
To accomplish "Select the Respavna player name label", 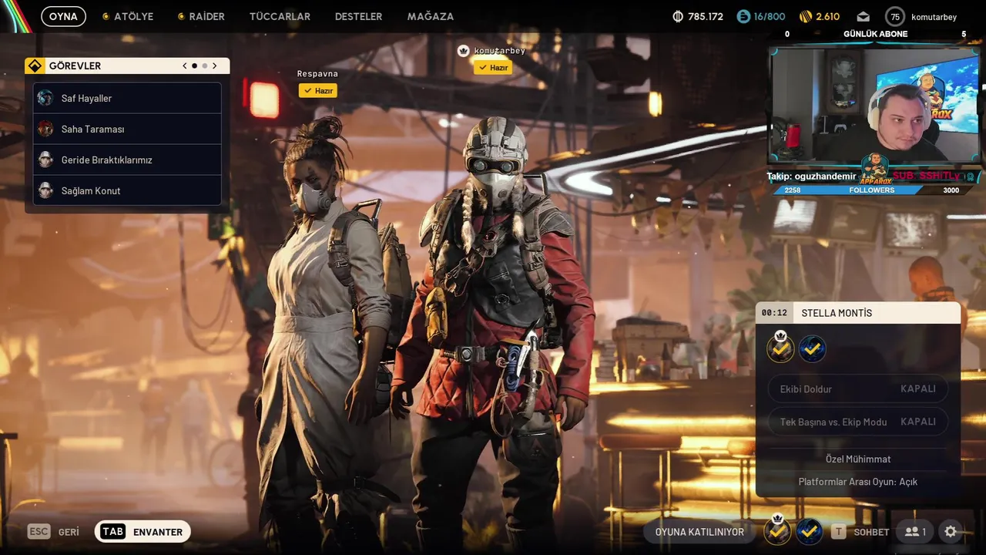I will pyautogui.click(x=317, y=74).
